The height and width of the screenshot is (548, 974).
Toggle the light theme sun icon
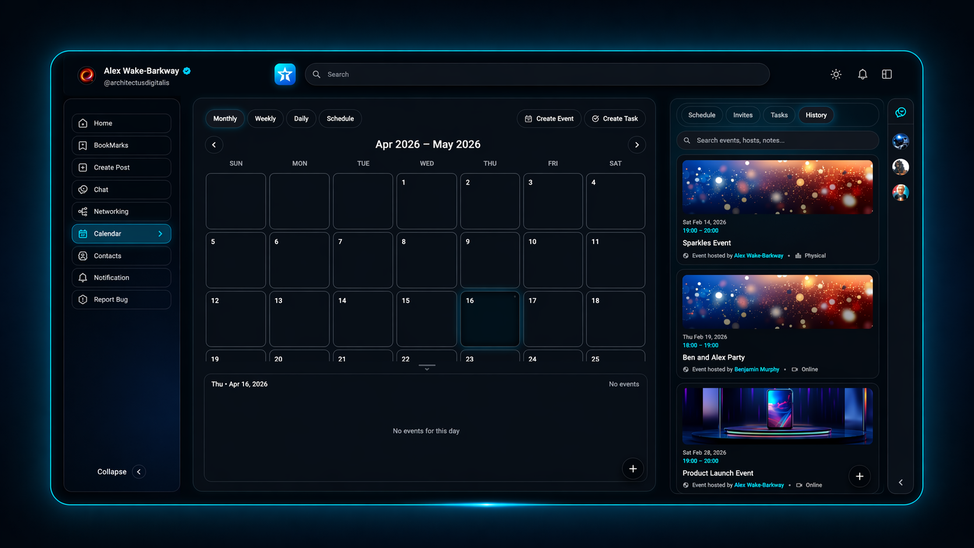[x=836, y=75]
